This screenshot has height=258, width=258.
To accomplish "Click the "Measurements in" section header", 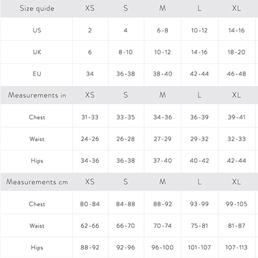I will point(37,96).
